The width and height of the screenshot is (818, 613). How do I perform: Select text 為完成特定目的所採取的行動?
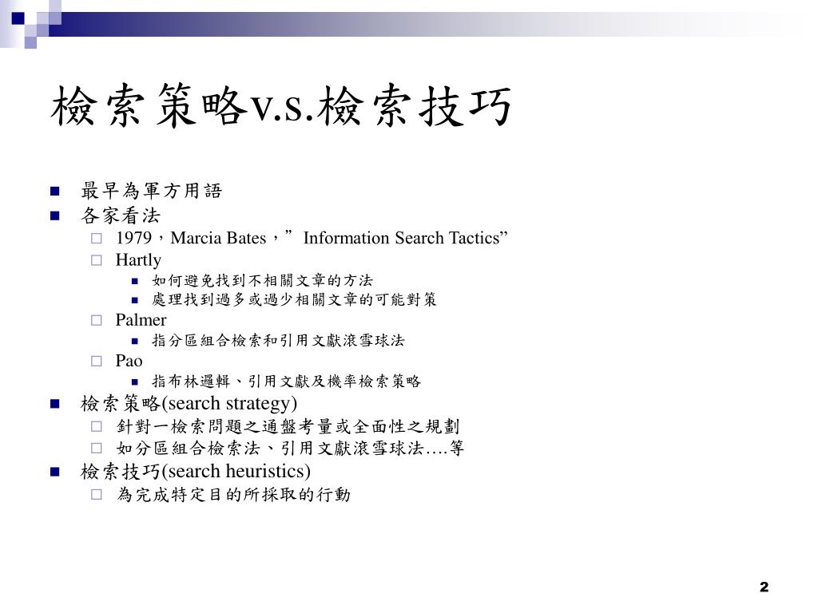click(x=233, y=494)
